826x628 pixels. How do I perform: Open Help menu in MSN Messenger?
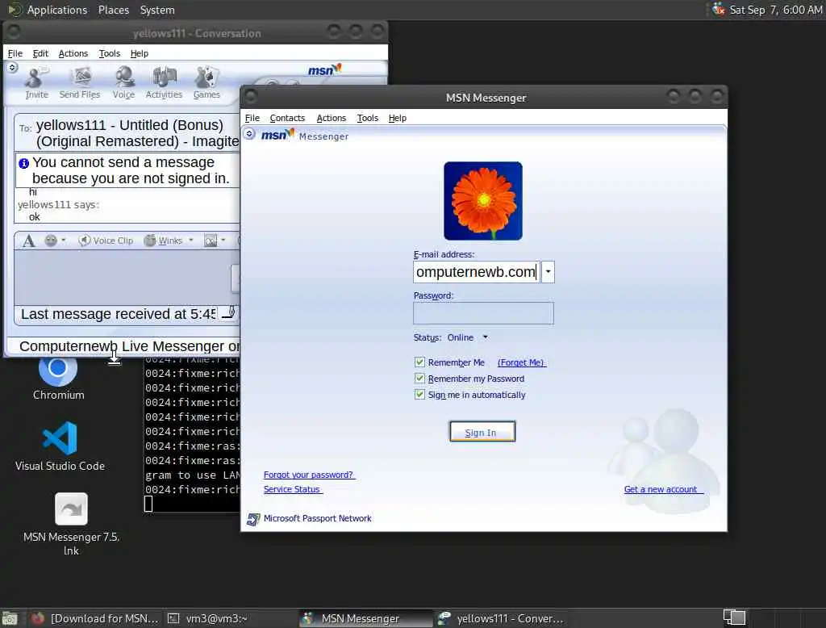397,118
